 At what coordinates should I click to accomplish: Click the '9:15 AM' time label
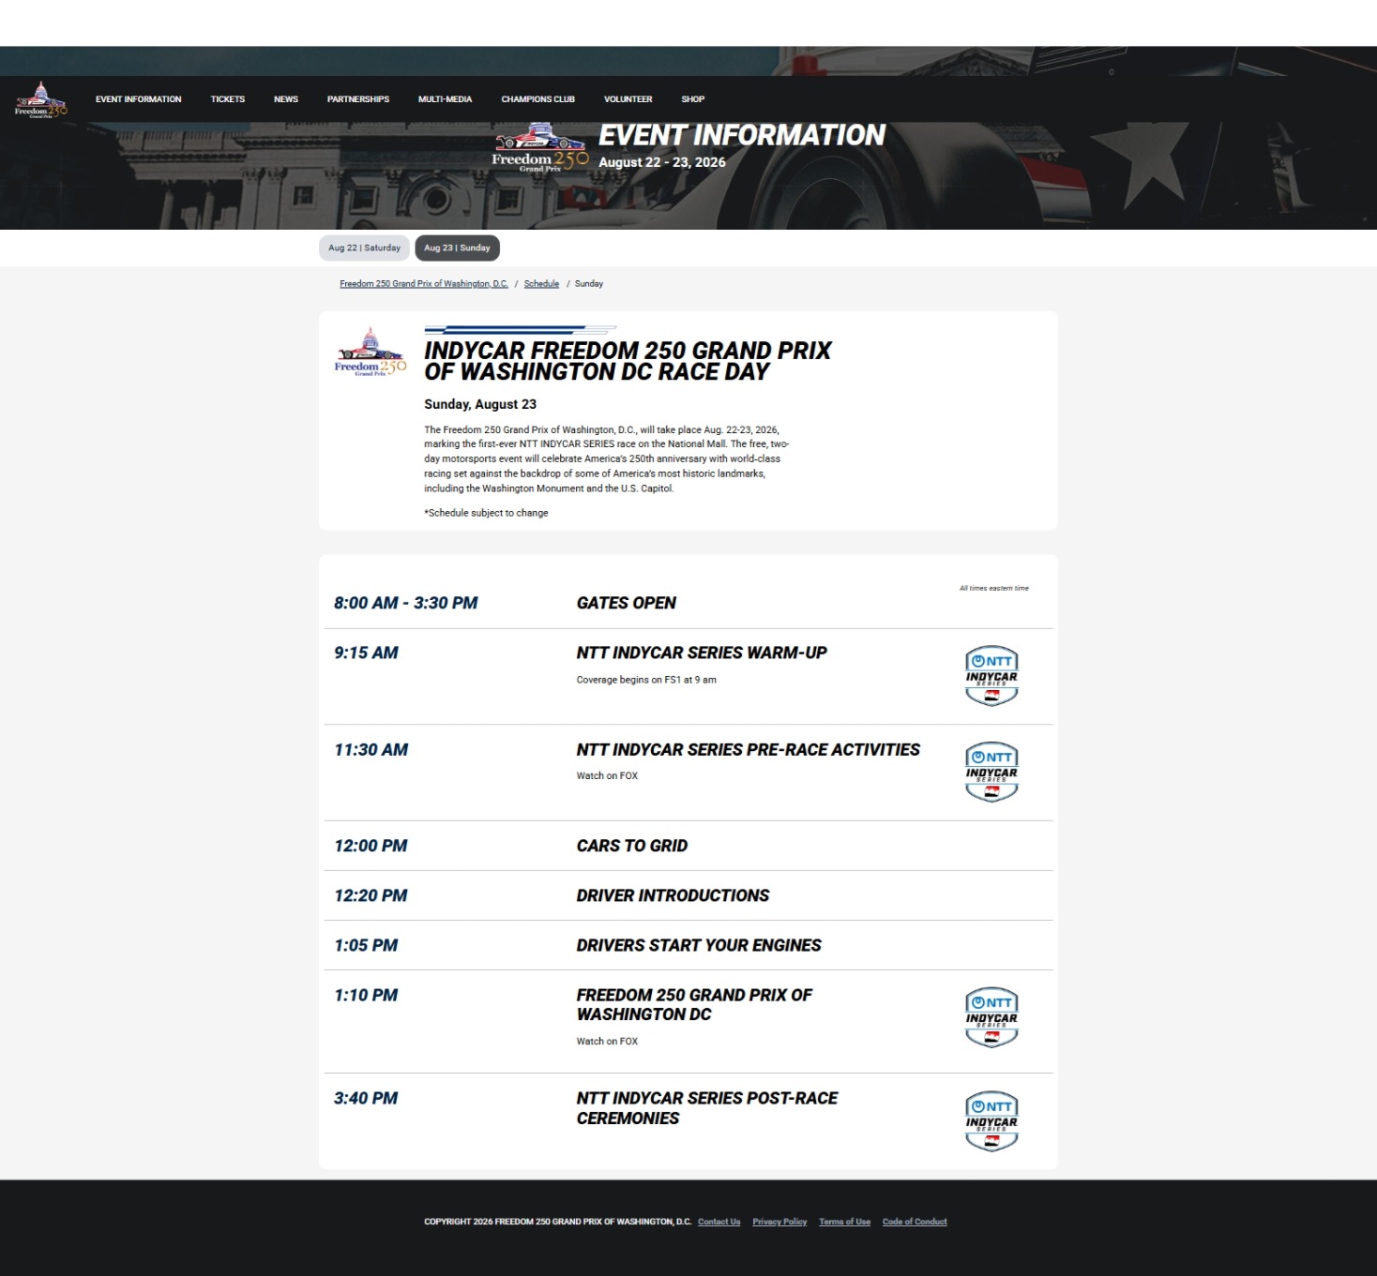tap(367, 653)
